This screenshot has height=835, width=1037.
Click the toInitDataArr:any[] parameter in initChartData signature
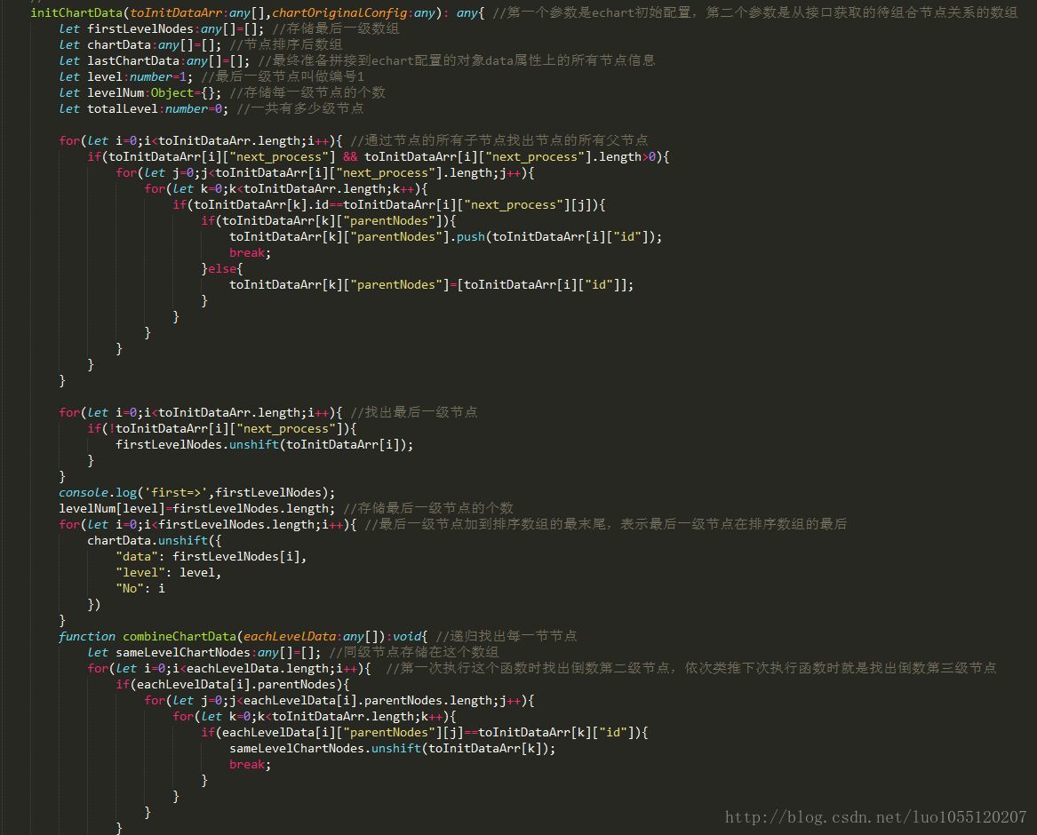(197, 12)
